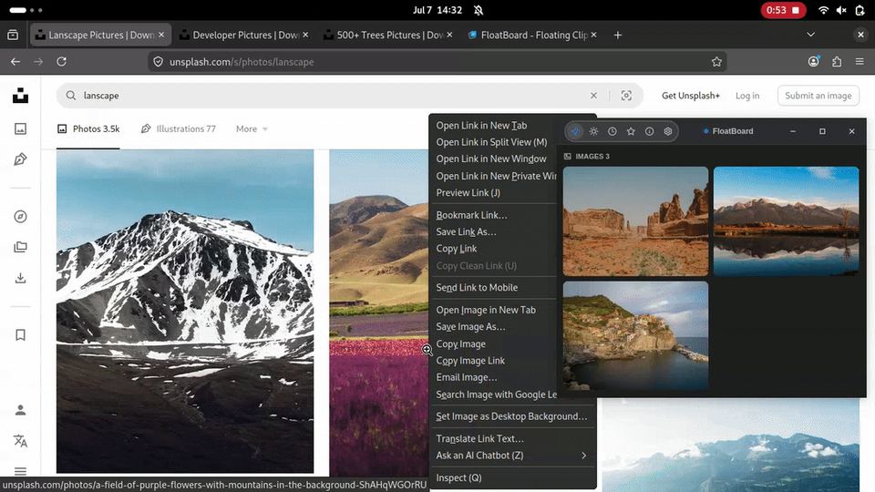Click the browser back arrow
This screenshot has height=492, width=875.
[x=15, y=61]
